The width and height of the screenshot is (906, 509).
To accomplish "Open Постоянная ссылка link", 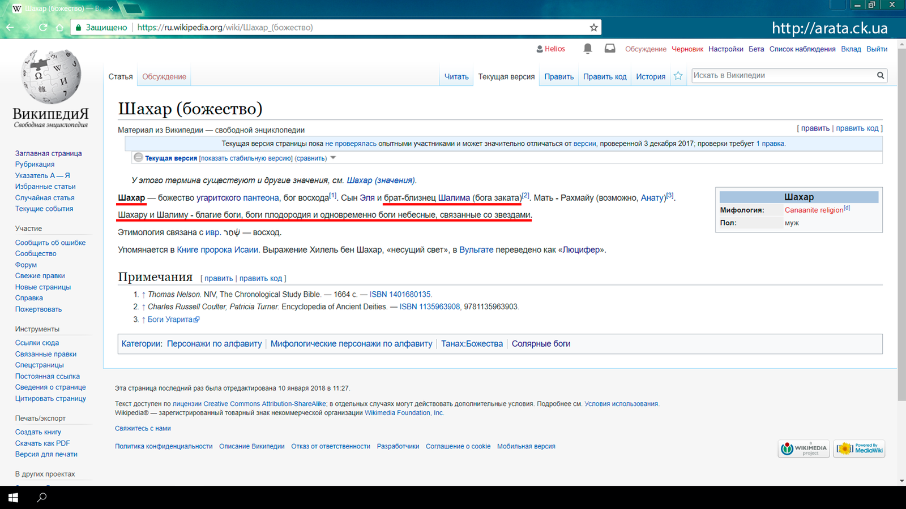I will pos(48,376).
